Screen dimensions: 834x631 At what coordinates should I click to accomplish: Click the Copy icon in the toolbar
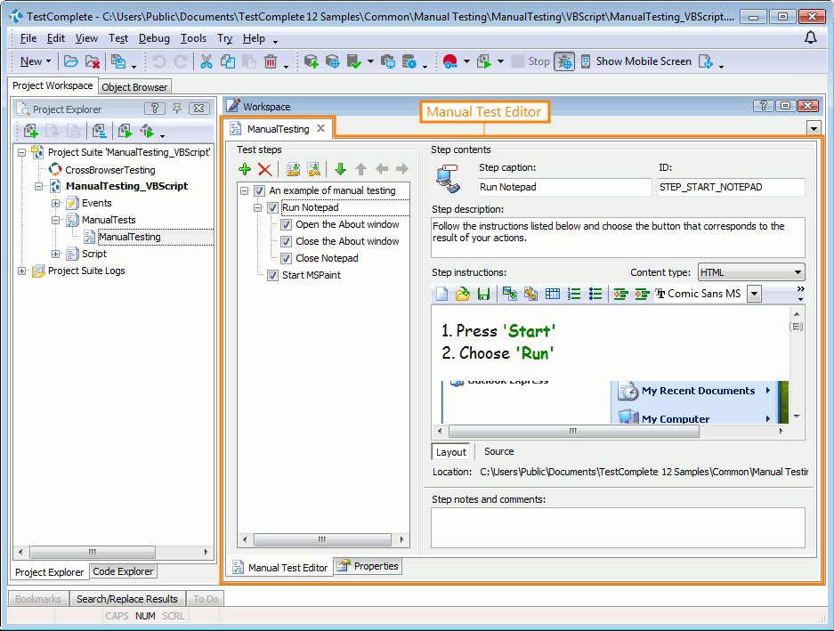pos(228,61)
